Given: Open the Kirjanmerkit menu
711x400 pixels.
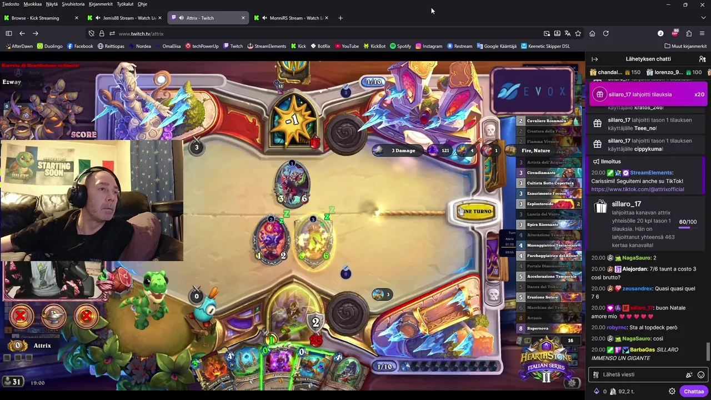Looking at the screenshot, I should coord(101,4).
